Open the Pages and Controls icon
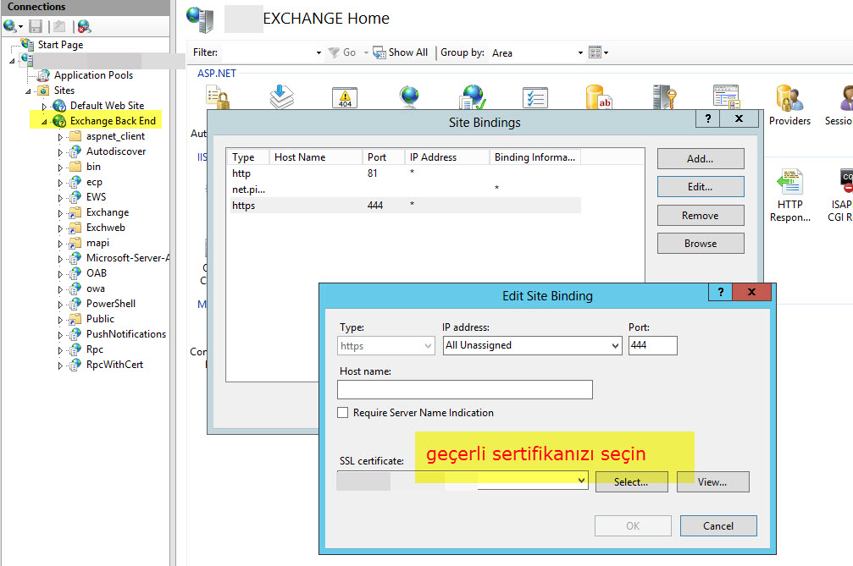Image resolution: width=853 pixels, height=566 pixels. [x=726, y=97]
